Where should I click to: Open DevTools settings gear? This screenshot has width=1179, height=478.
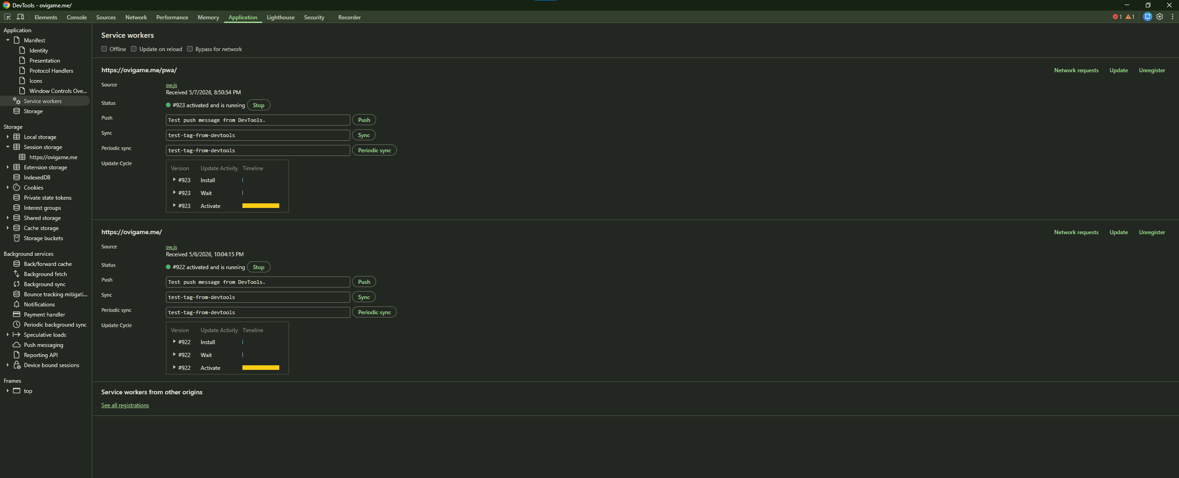coord(1160,17)
